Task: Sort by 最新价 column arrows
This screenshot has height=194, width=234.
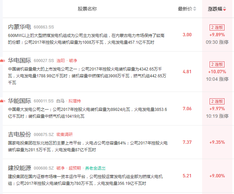Action: click(195, 9)
